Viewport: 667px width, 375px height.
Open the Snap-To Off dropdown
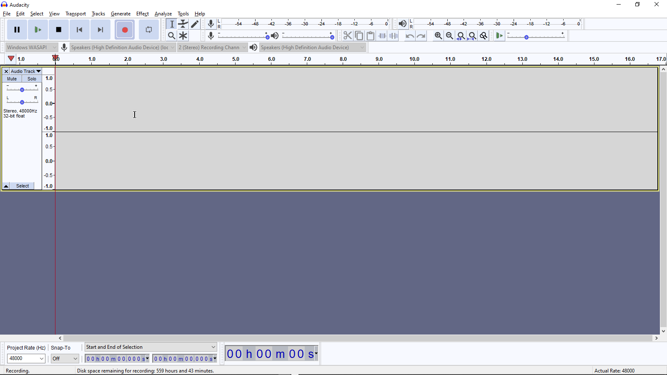(x=65, y=358)
